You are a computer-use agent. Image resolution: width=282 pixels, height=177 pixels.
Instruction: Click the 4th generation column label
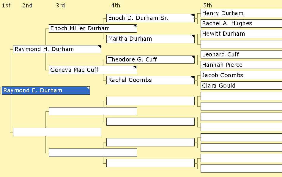point(116,5)
